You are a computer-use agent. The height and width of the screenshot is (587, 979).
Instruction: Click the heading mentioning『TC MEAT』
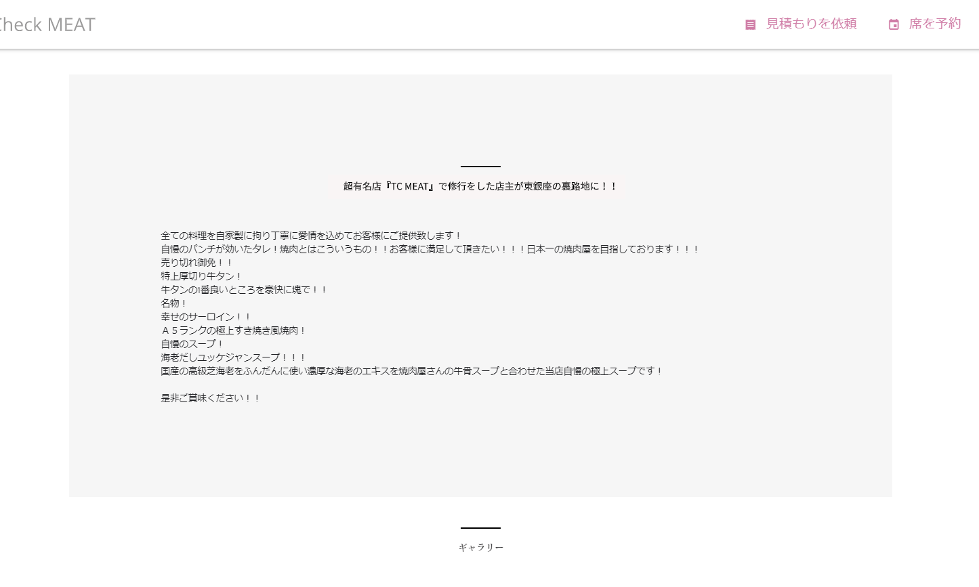(x=480, y=186)
